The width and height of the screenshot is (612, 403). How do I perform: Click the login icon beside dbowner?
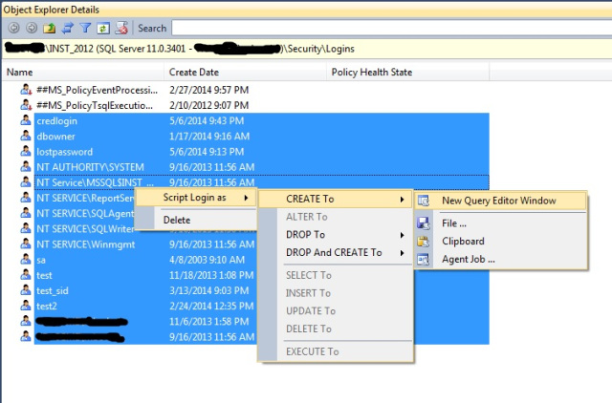pyautogui.click(x=26, y=136)
